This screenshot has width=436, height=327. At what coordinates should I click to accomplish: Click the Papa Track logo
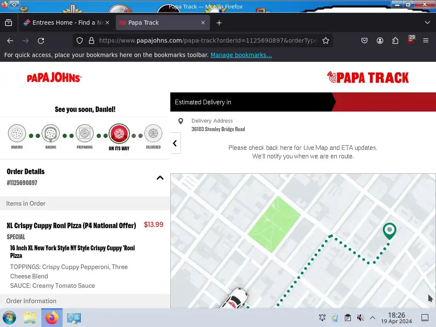coord(367,77)
